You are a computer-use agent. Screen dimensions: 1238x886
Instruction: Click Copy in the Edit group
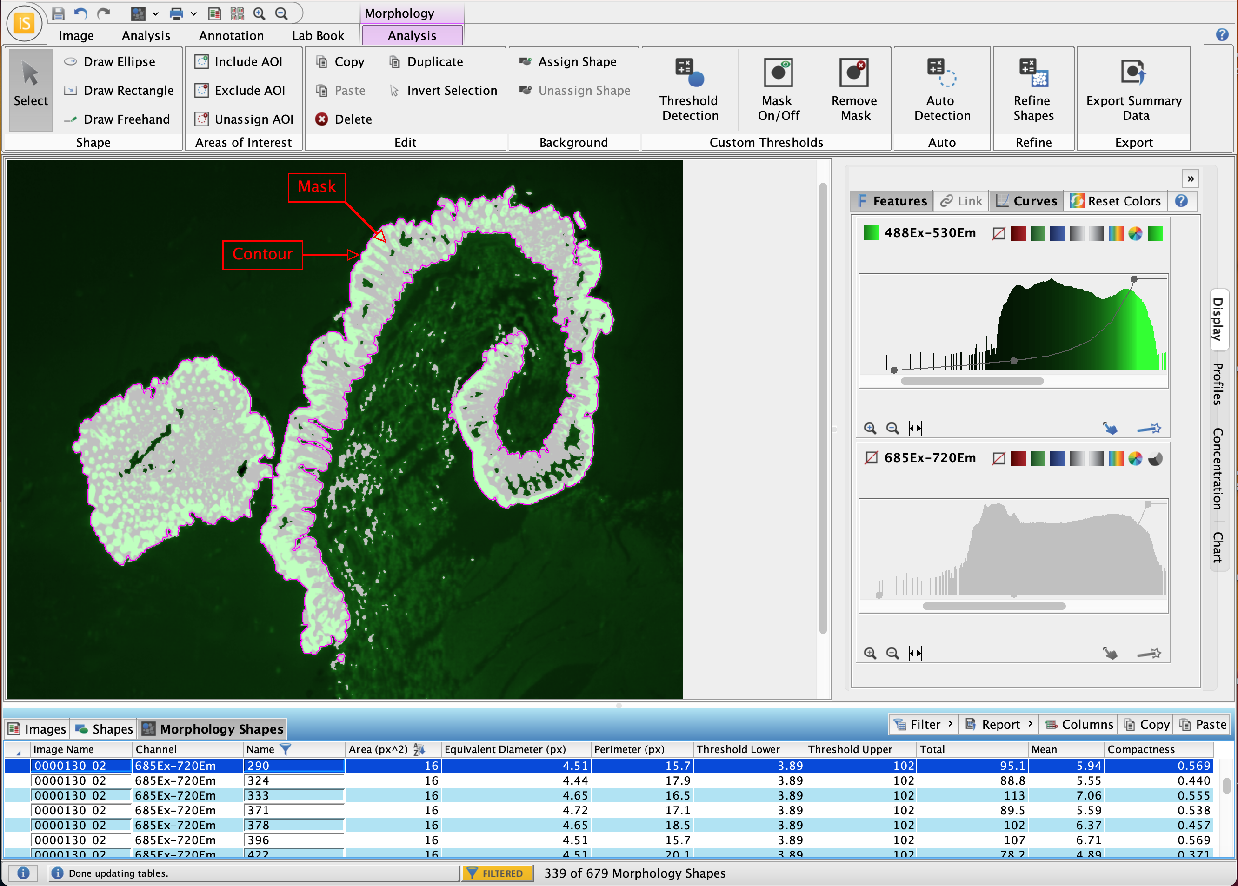point(340,62)
